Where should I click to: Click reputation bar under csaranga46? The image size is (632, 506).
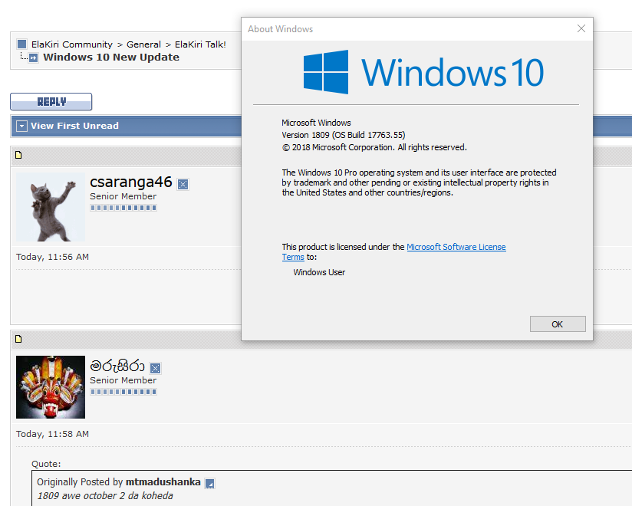tap(123, 208)
